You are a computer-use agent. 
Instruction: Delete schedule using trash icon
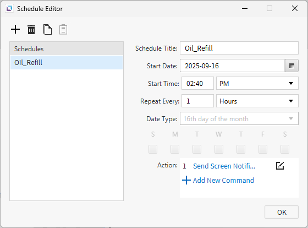tap(31, 30)
